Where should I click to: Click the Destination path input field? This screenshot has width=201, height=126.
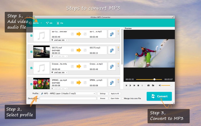point(68,98)
